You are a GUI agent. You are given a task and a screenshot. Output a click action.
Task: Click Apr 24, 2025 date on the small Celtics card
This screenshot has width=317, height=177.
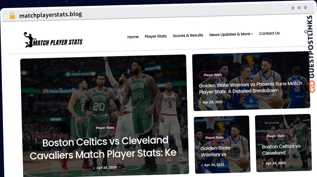[x=276, y=163]
